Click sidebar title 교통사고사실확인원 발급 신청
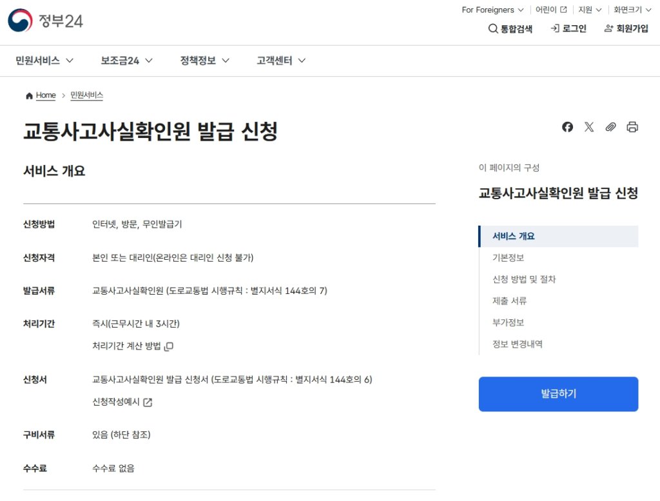 pyautogui.click(x=558, y=193)
